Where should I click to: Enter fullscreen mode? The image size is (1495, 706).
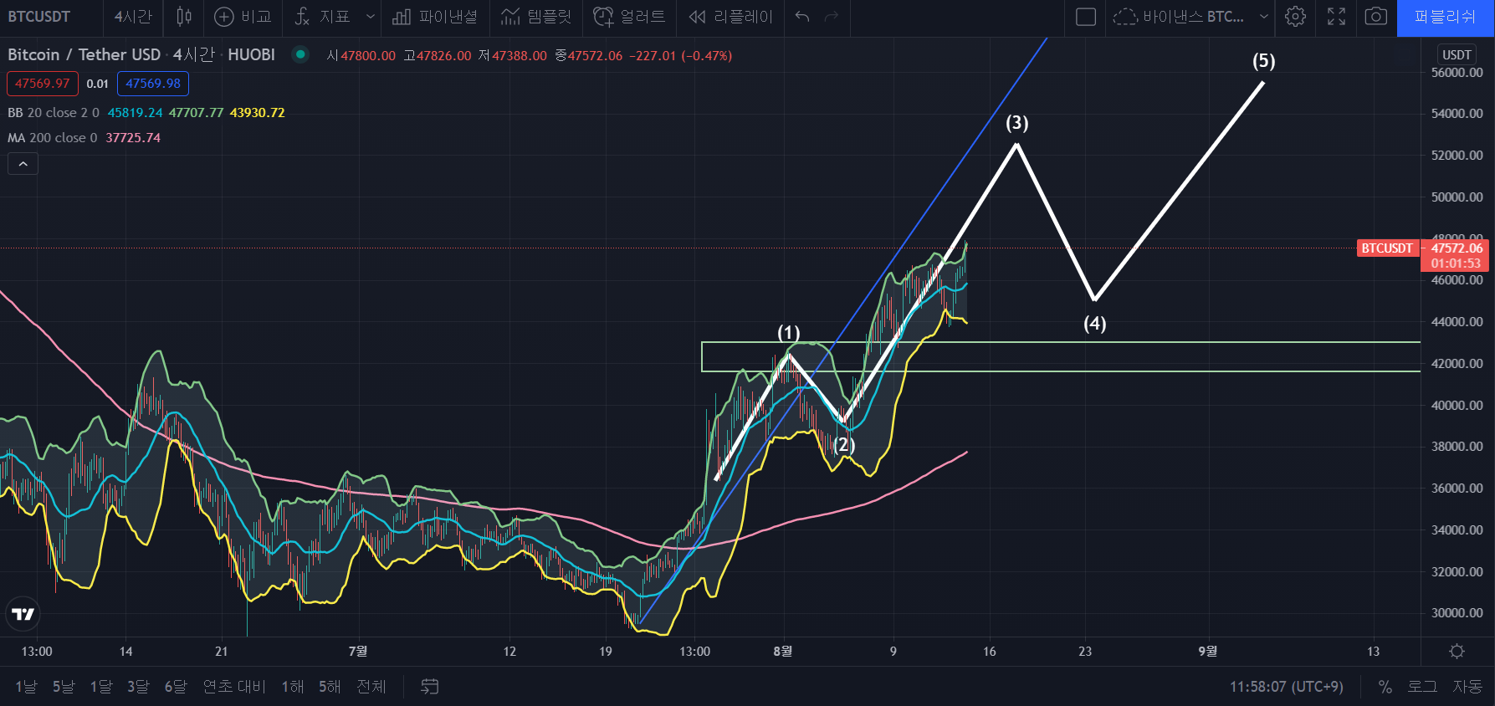coord(1337,17)
